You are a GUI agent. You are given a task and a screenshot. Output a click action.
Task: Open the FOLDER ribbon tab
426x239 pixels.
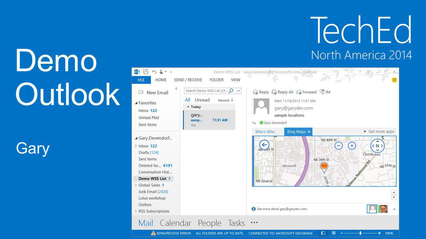coord(216,80)
